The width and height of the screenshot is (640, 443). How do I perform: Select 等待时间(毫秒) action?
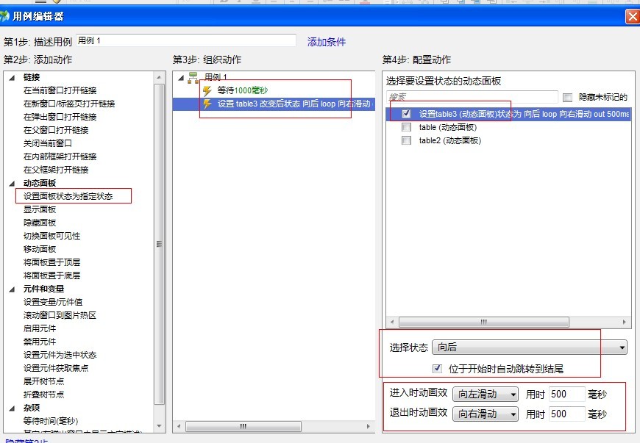point(51,421)
